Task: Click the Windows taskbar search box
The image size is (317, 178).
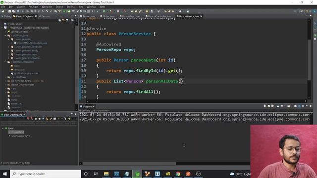Action: click(x=45, y=174)
